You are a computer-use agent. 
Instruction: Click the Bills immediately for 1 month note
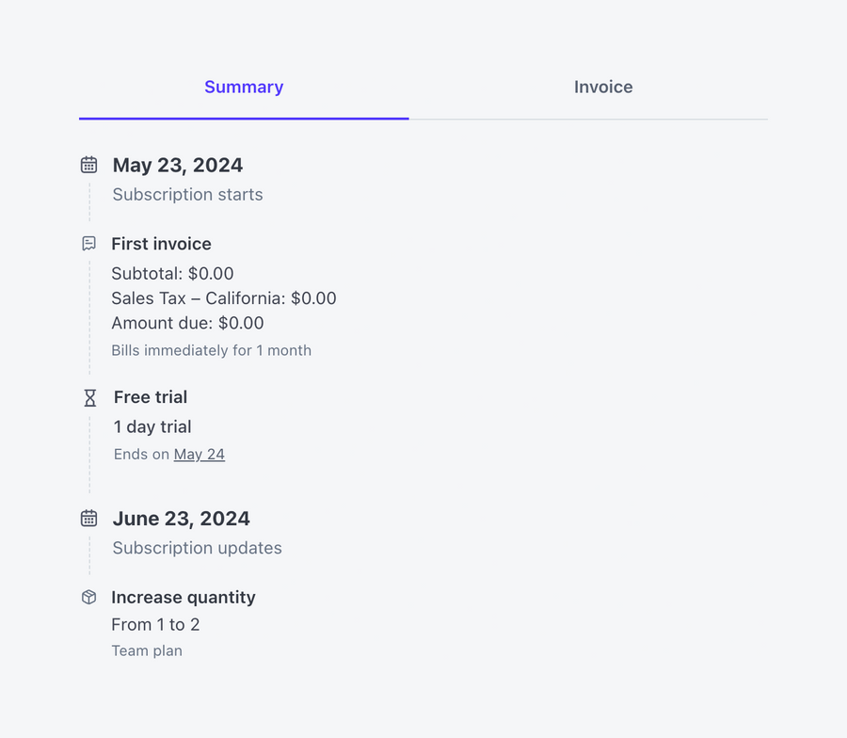click(211, 350)
